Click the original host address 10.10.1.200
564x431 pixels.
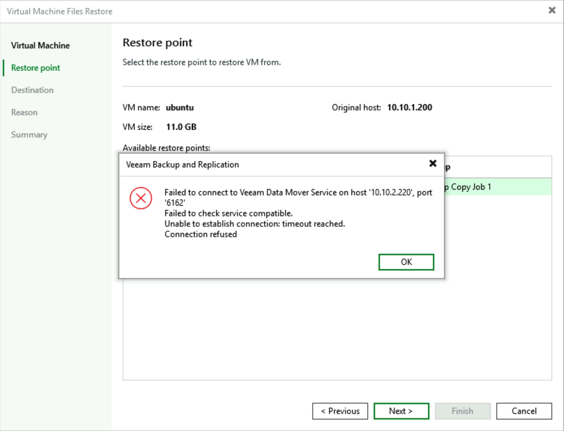click(x=409, y=108)
